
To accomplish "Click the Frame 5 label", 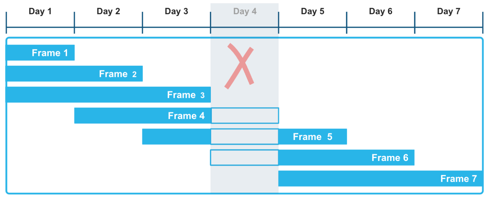I will tap(313, 137).
